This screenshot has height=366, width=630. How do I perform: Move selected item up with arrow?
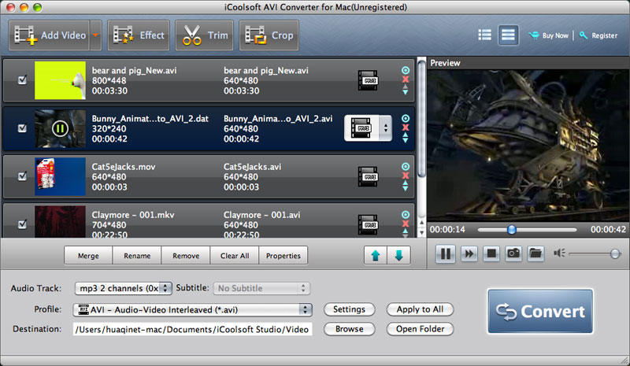[376, 256]
